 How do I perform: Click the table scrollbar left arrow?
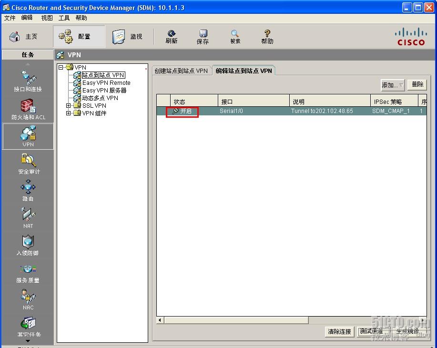(160, 320)
